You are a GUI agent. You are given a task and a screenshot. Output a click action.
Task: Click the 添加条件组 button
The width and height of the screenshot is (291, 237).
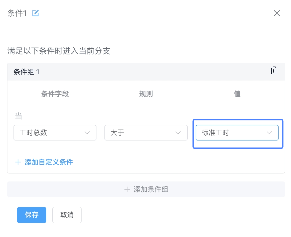point(146,189)
